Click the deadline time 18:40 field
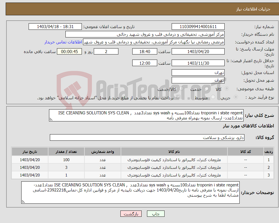Image resolution: width=279 pixels, height=223 pixels. pyautogui.click(x=145, y=52)
